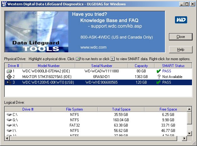Screen dimensions: 197x146
Task: Click the 9.98 GB free space value
Action: 168,120
